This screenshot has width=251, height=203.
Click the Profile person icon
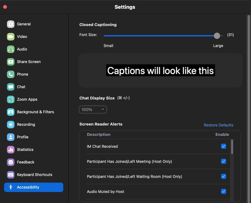[11, 137]
